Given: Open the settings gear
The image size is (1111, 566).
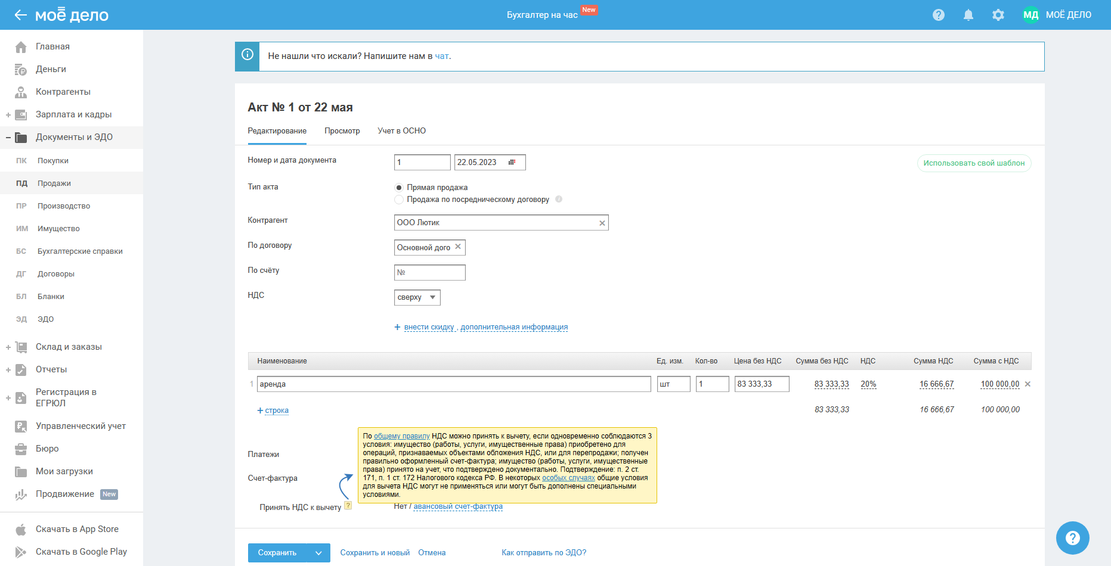Looking at the screenshot, I should 998,15.
